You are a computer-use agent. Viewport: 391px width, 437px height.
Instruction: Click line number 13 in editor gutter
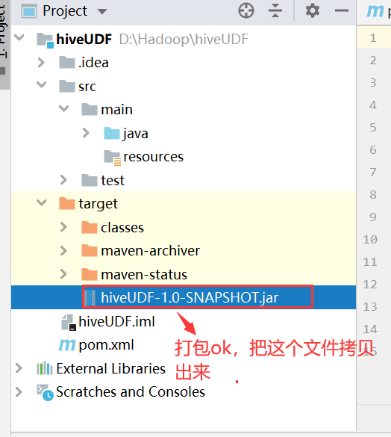click(370, 306)
